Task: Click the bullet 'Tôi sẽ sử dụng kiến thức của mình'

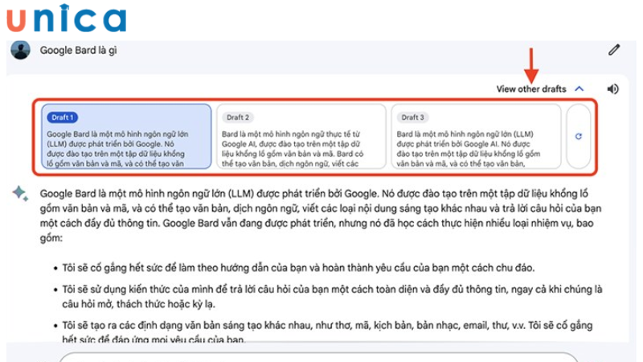Action: [332, 297]
